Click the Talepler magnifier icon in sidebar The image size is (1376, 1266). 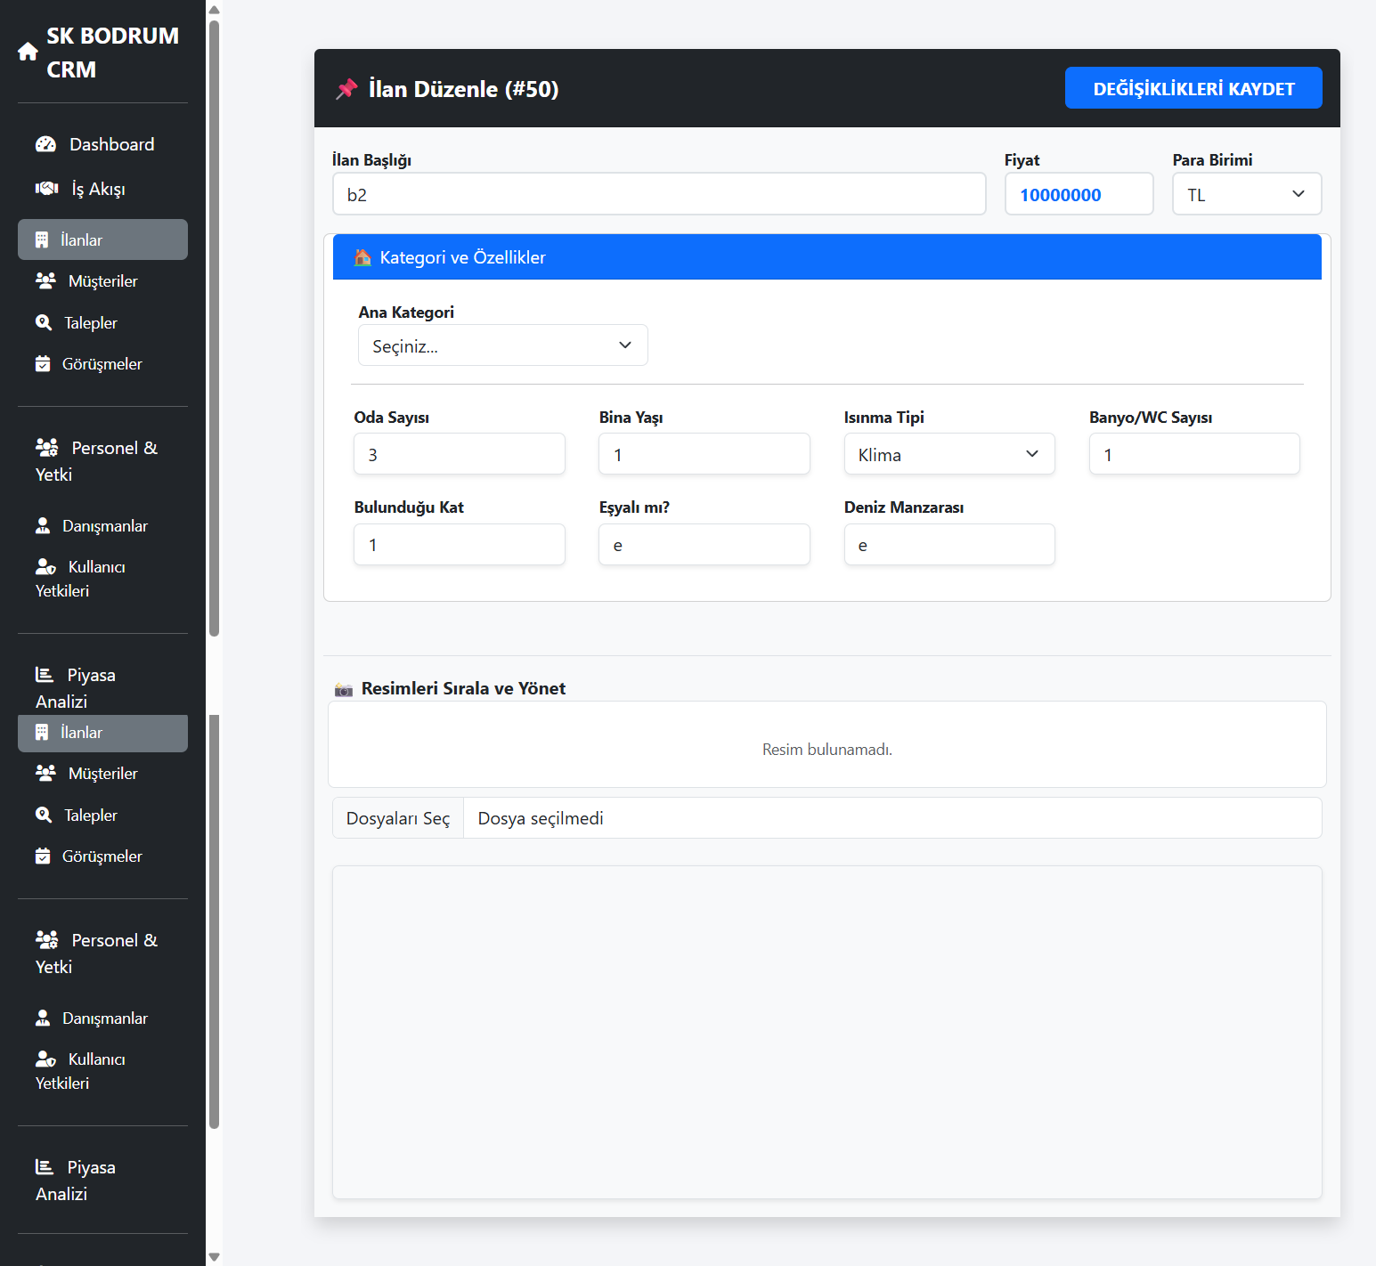(44, 322)
